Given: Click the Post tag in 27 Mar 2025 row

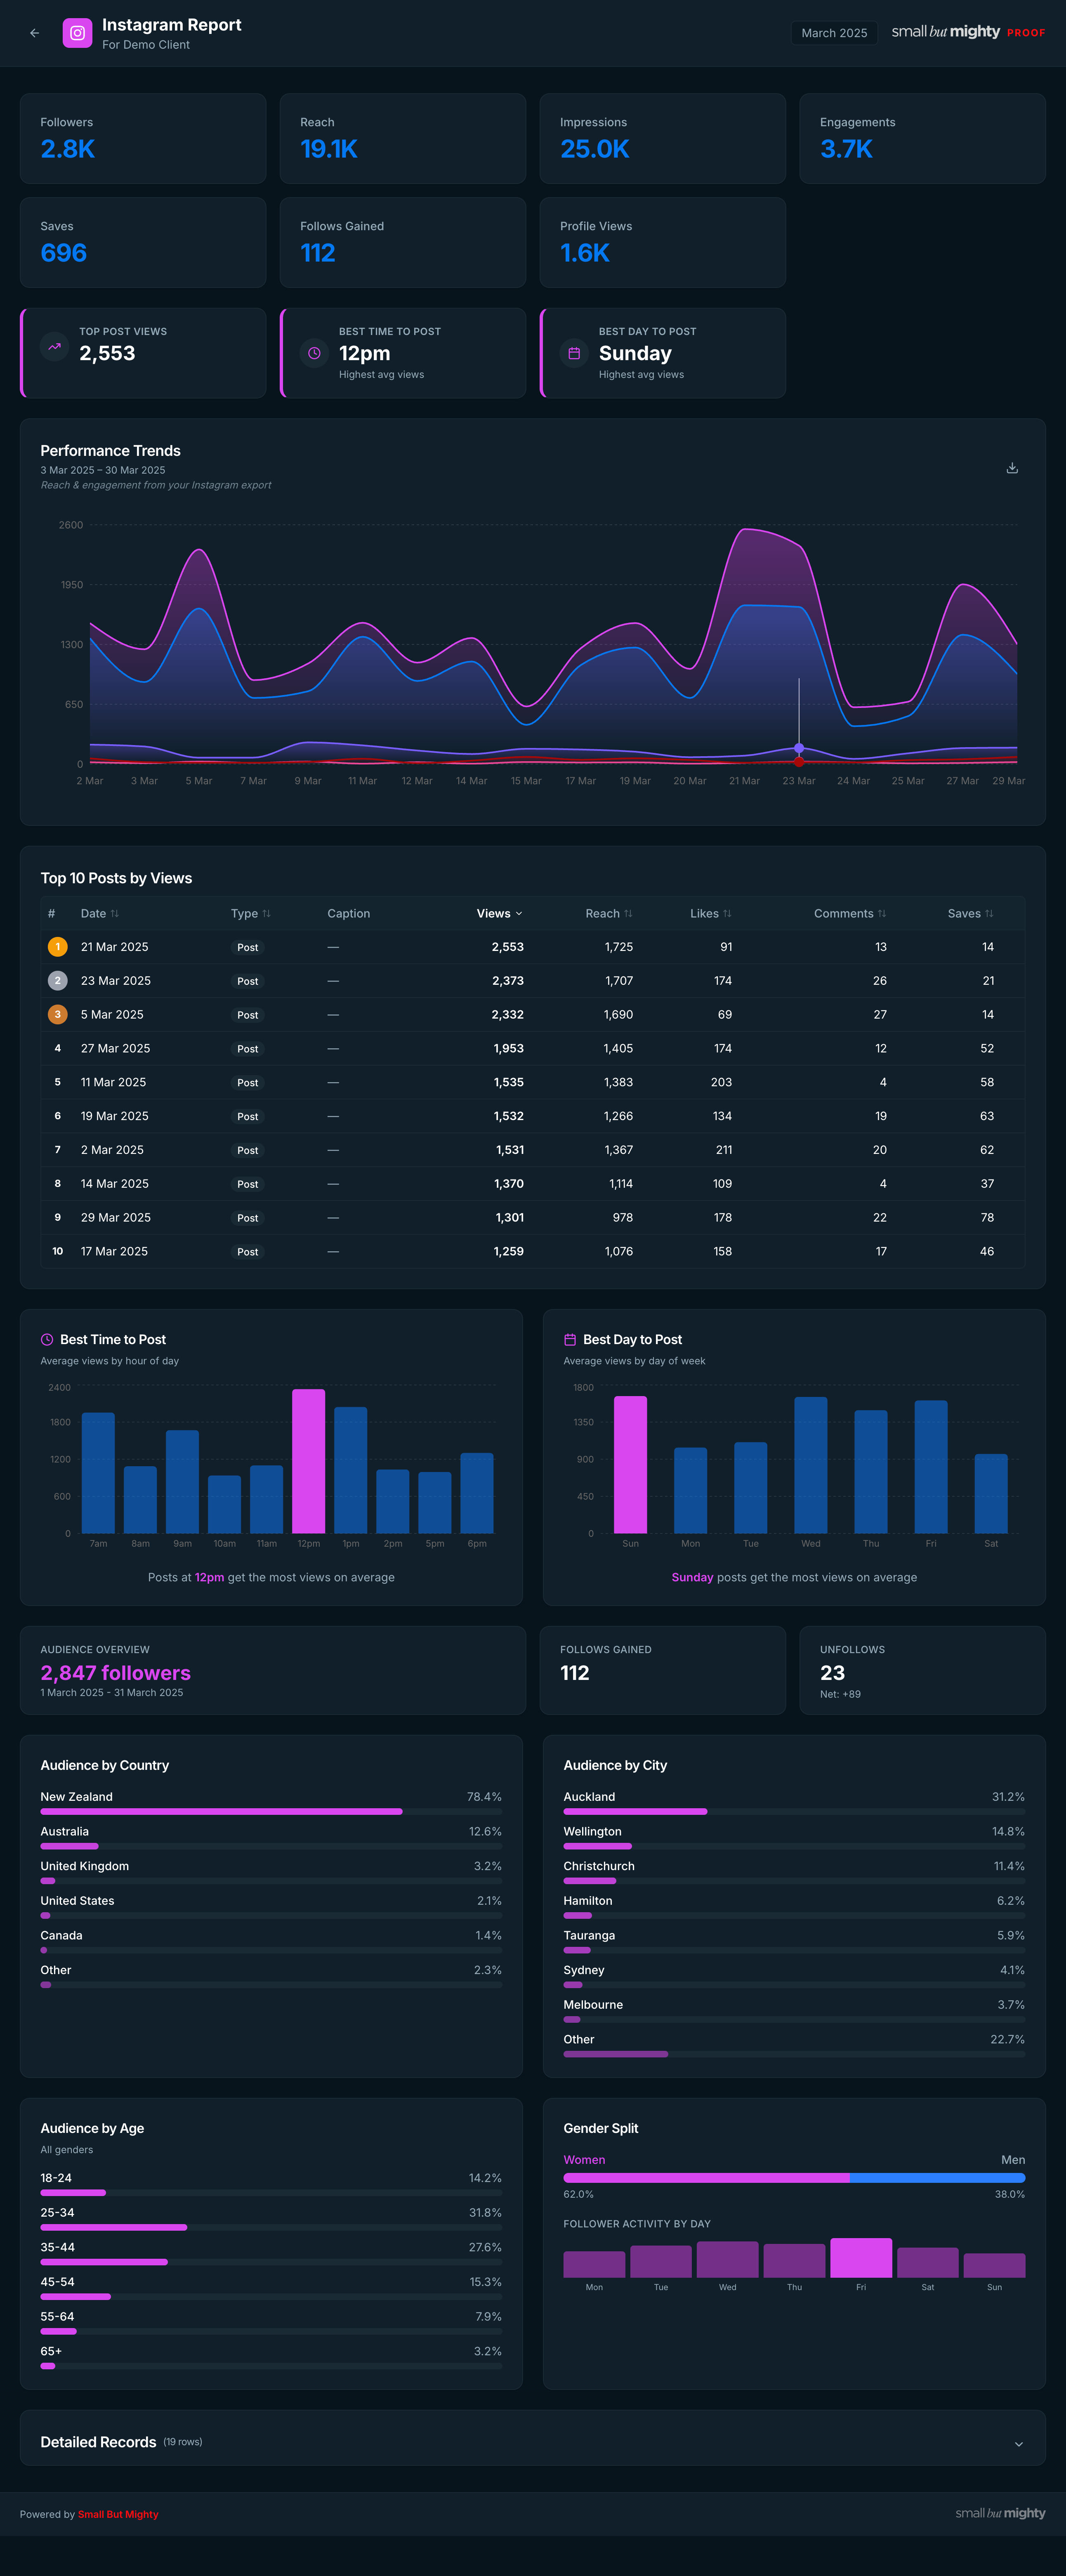Looking at the screenshot, I should click(x=248, y=1049).
